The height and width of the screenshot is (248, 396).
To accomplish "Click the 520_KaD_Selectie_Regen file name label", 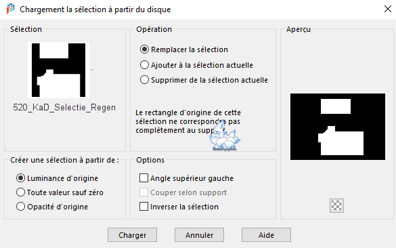I will [64, 108].
